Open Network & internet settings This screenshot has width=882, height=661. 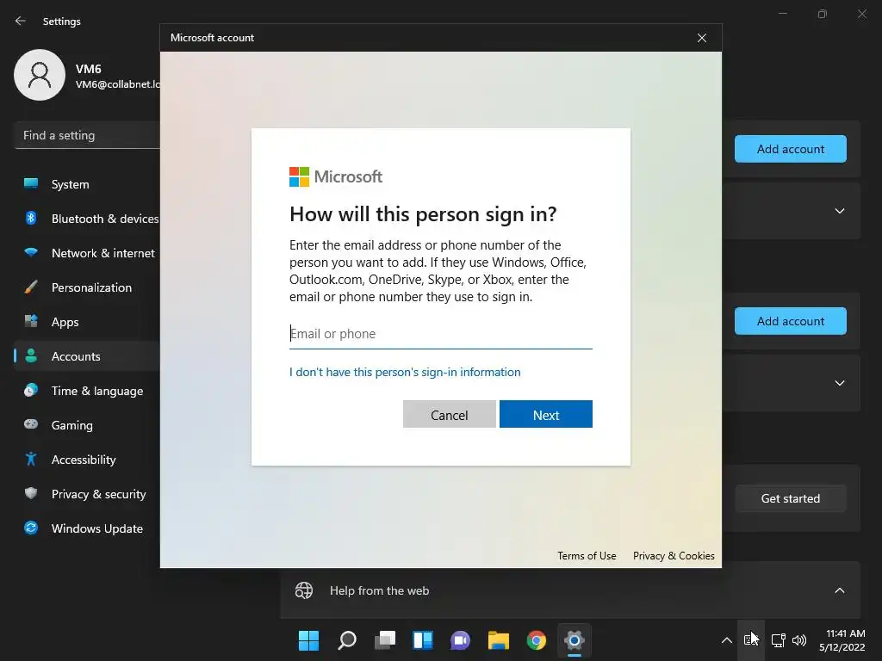(x=87, y=253)
